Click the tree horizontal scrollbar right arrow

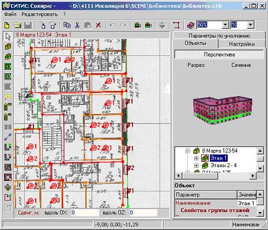(x=253, y=175)
